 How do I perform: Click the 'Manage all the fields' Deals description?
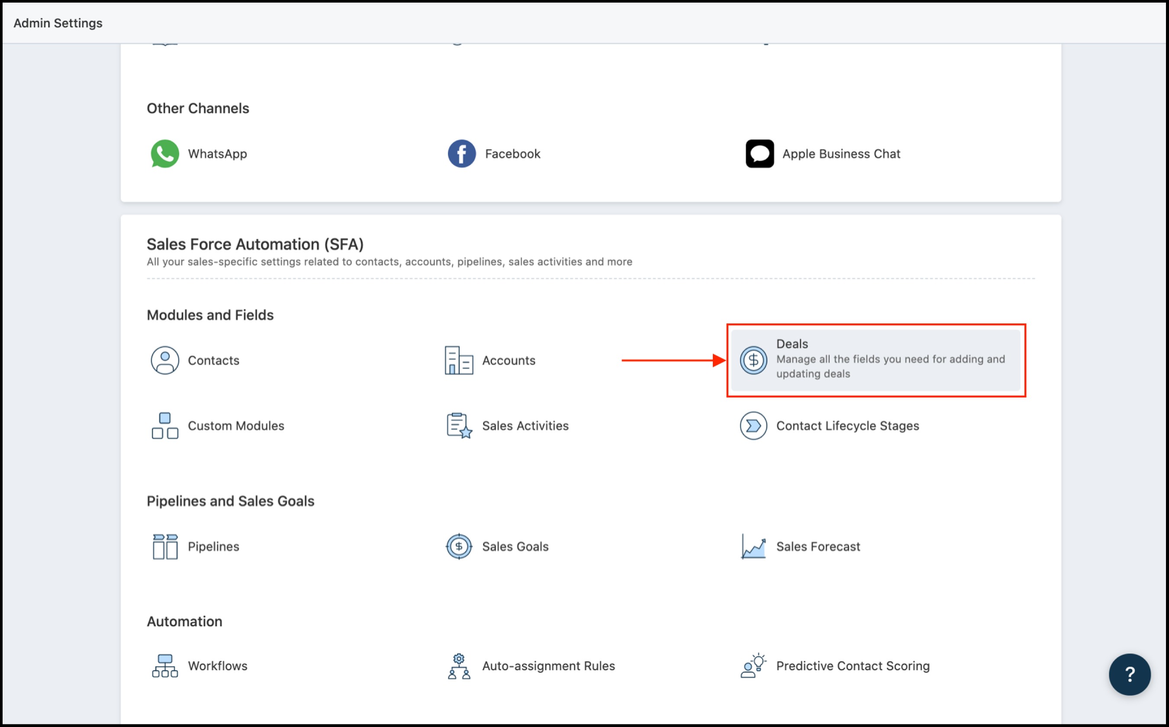pyautogui.click(x=890, y=366)
